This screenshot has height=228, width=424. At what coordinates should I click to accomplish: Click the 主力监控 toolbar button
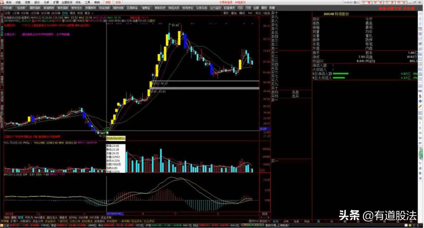coord(216,8)
